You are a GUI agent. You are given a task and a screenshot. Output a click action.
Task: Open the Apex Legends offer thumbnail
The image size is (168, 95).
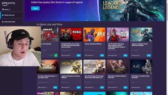click(94, 35)
